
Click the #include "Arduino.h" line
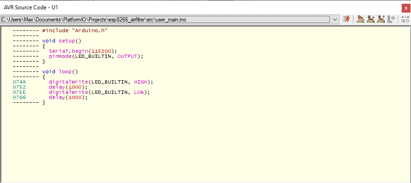[75, 30]
